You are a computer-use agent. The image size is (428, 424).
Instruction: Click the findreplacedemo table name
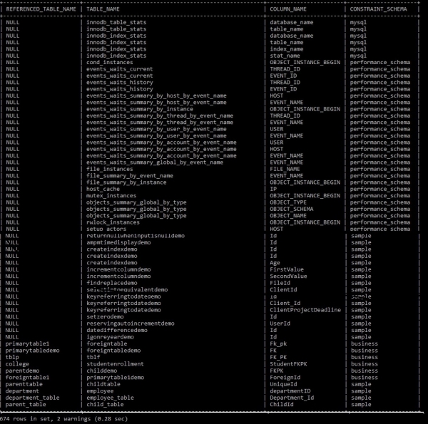112,283
